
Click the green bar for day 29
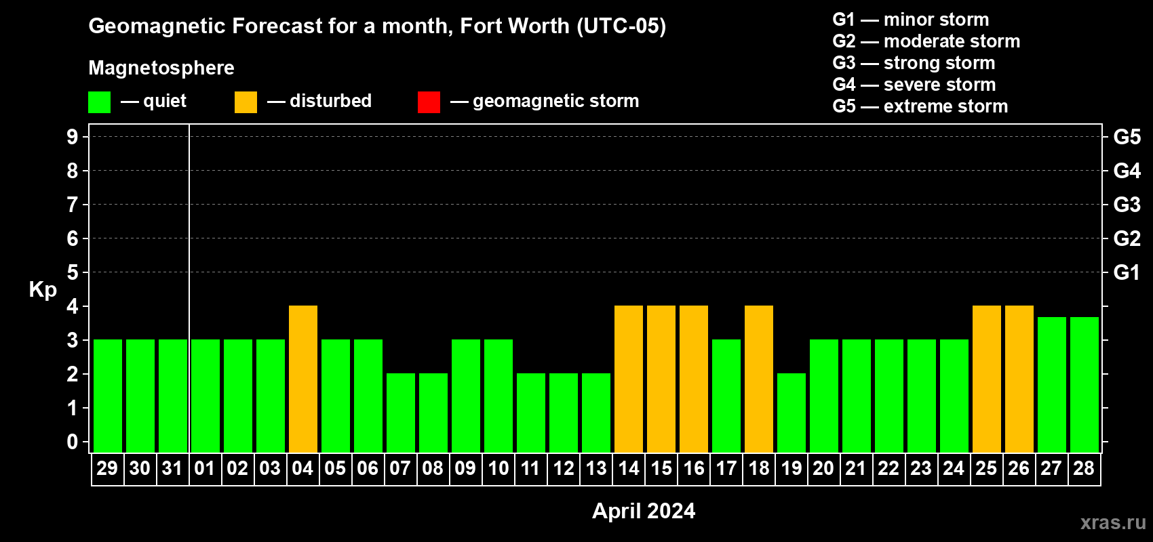tap(108, 396)
